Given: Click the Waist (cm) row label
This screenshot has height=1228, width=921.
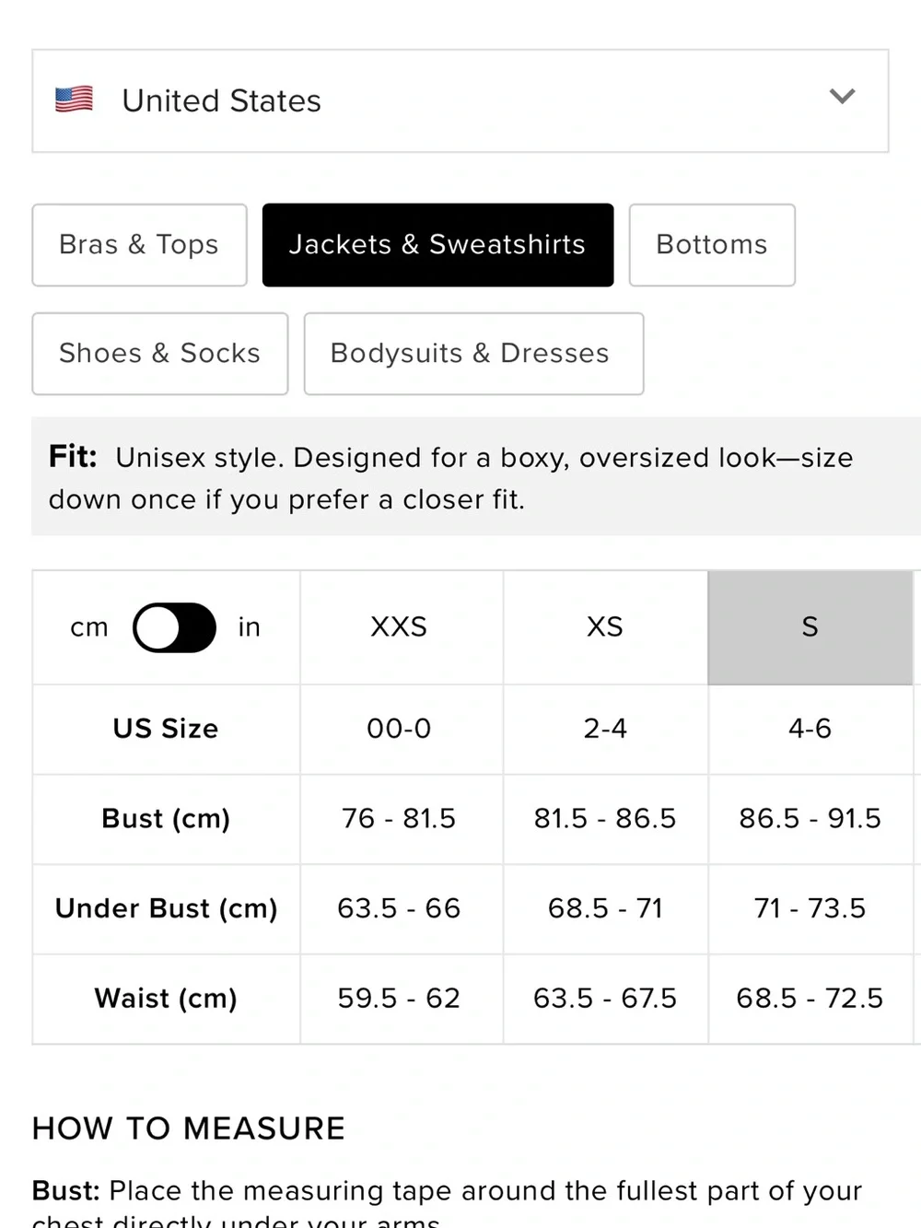Looking at the screenshot, I should tap(166, 999).
